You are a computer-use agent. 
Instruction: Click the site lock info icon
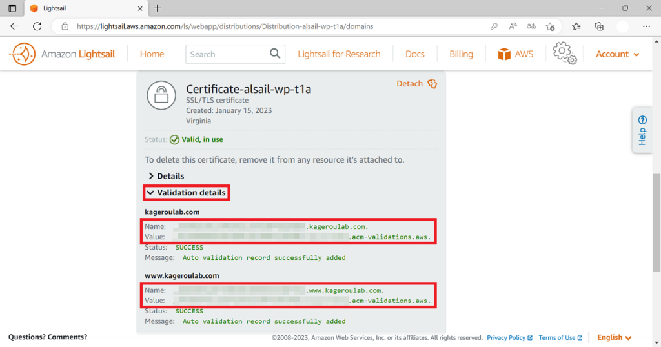[65, 26]
